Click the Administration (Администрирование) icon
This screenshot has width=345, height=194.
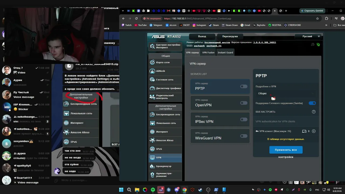pyautogui.click(x=152, y=175)
